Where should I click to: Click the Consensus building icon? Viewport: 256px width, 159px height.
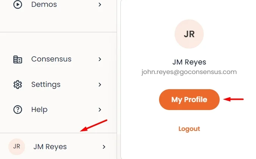[x=17, y=59]
